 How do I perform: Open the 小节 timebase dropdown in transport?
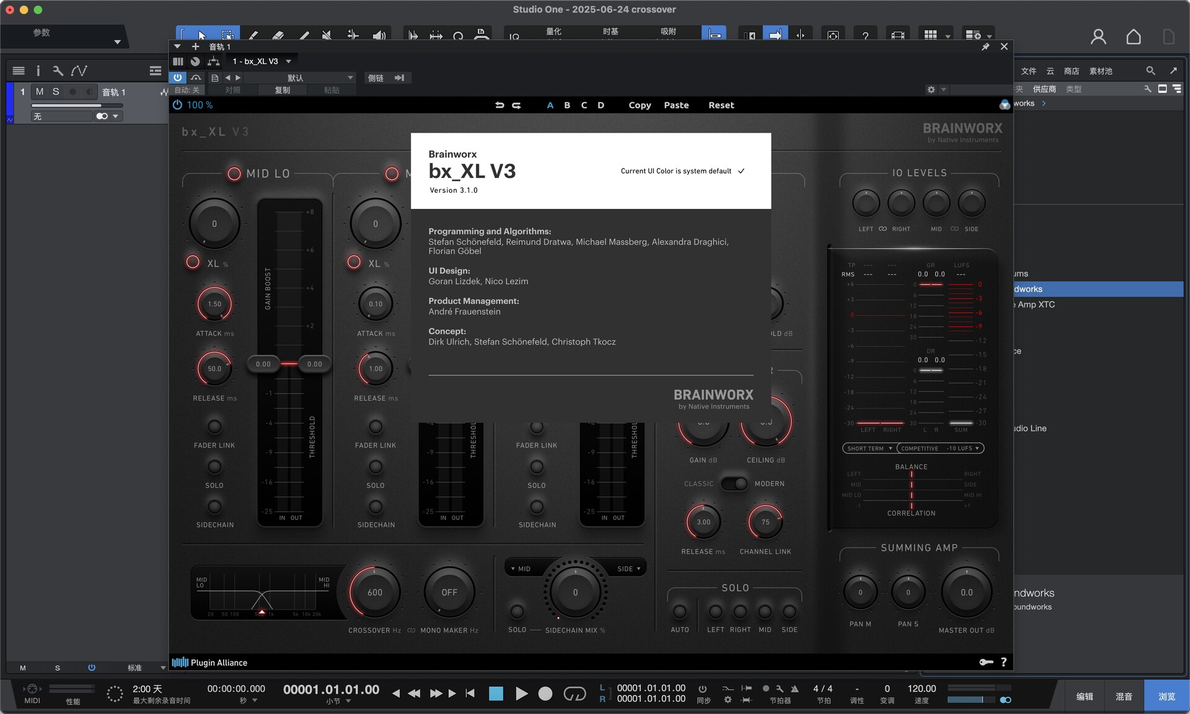pyautogui.click(x=339, y=701)
